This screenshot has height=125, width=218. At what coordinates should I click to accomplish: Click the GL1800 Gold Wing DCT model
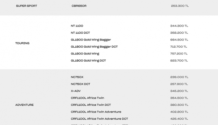click(x=88, y=60)
